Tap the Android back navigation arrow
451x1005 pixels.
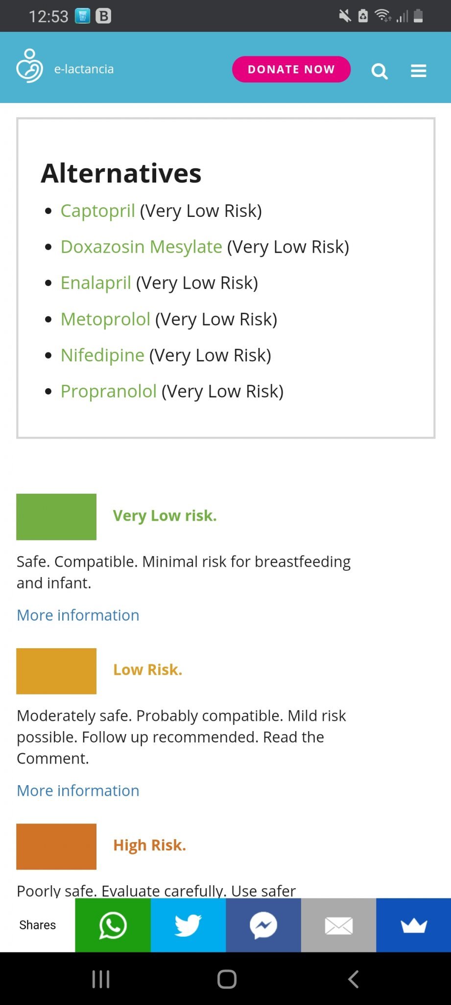(353, 979)
